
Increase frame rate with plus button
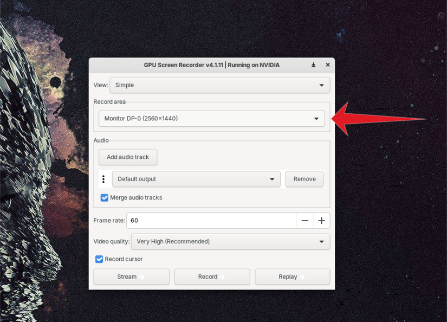[x=321, y=221]
